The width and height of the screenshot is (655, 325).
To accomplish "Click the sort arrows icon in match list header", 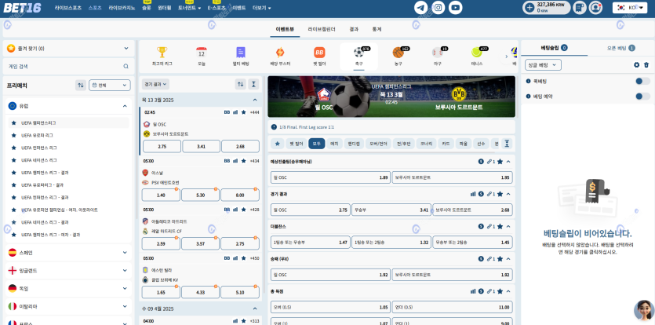I will (x=240, y=84).
